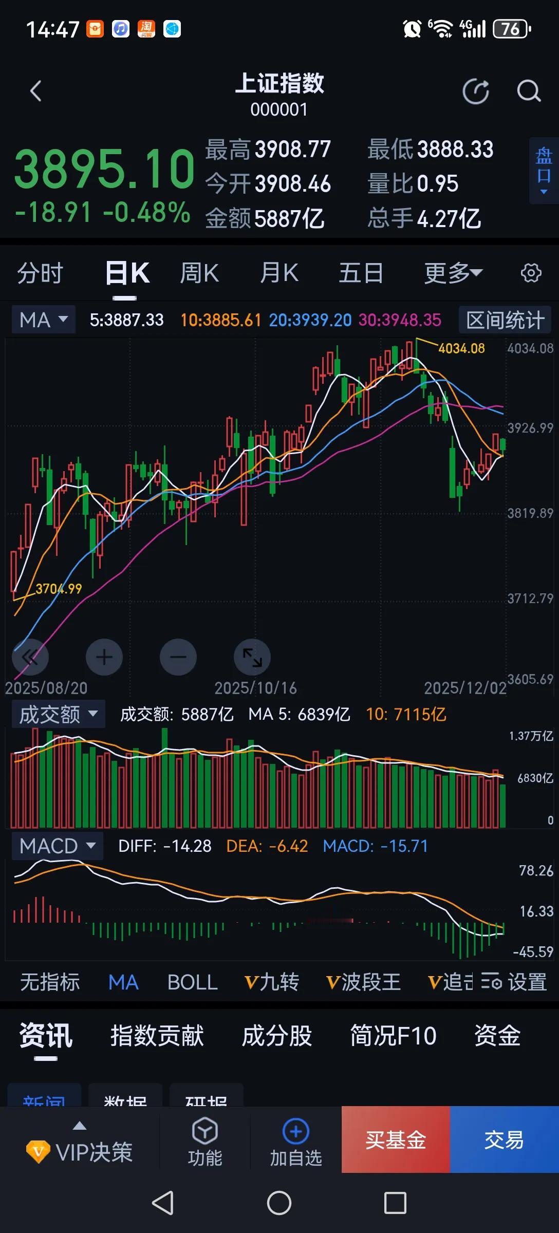Tap the chart scroll-left double chevron

click(30, 657)
